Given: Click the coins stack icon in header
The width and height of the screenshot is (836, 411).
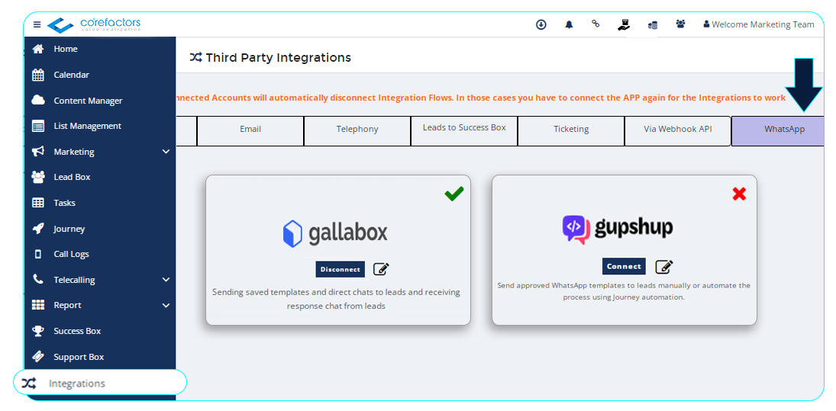Looking at the screenshot, I should click(x=653, y=25).
